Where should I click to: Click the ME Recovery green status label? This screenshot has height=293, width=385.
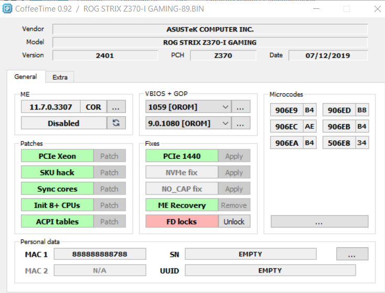click(181, 205)
